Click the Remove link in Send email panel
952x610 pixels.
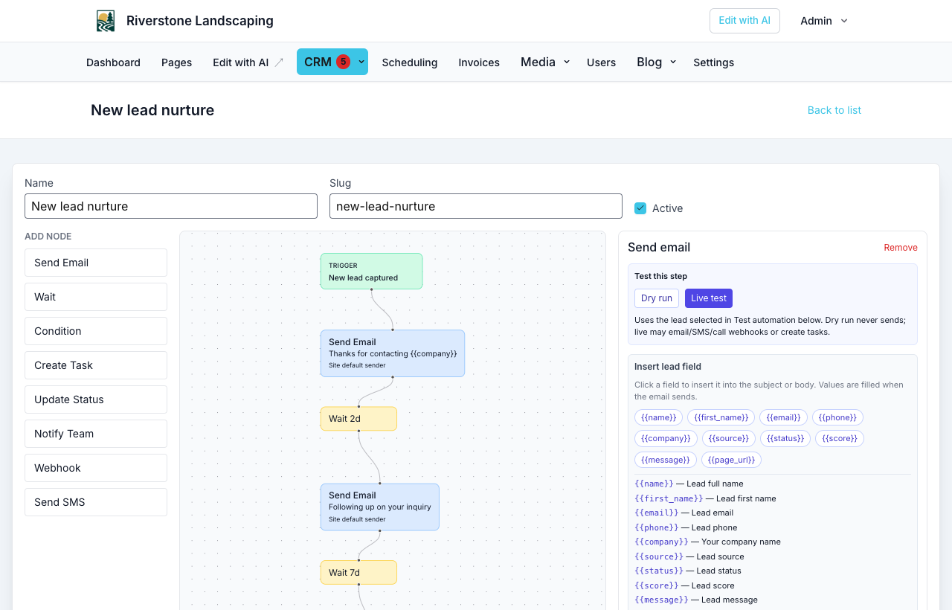(x=901, y=248)
